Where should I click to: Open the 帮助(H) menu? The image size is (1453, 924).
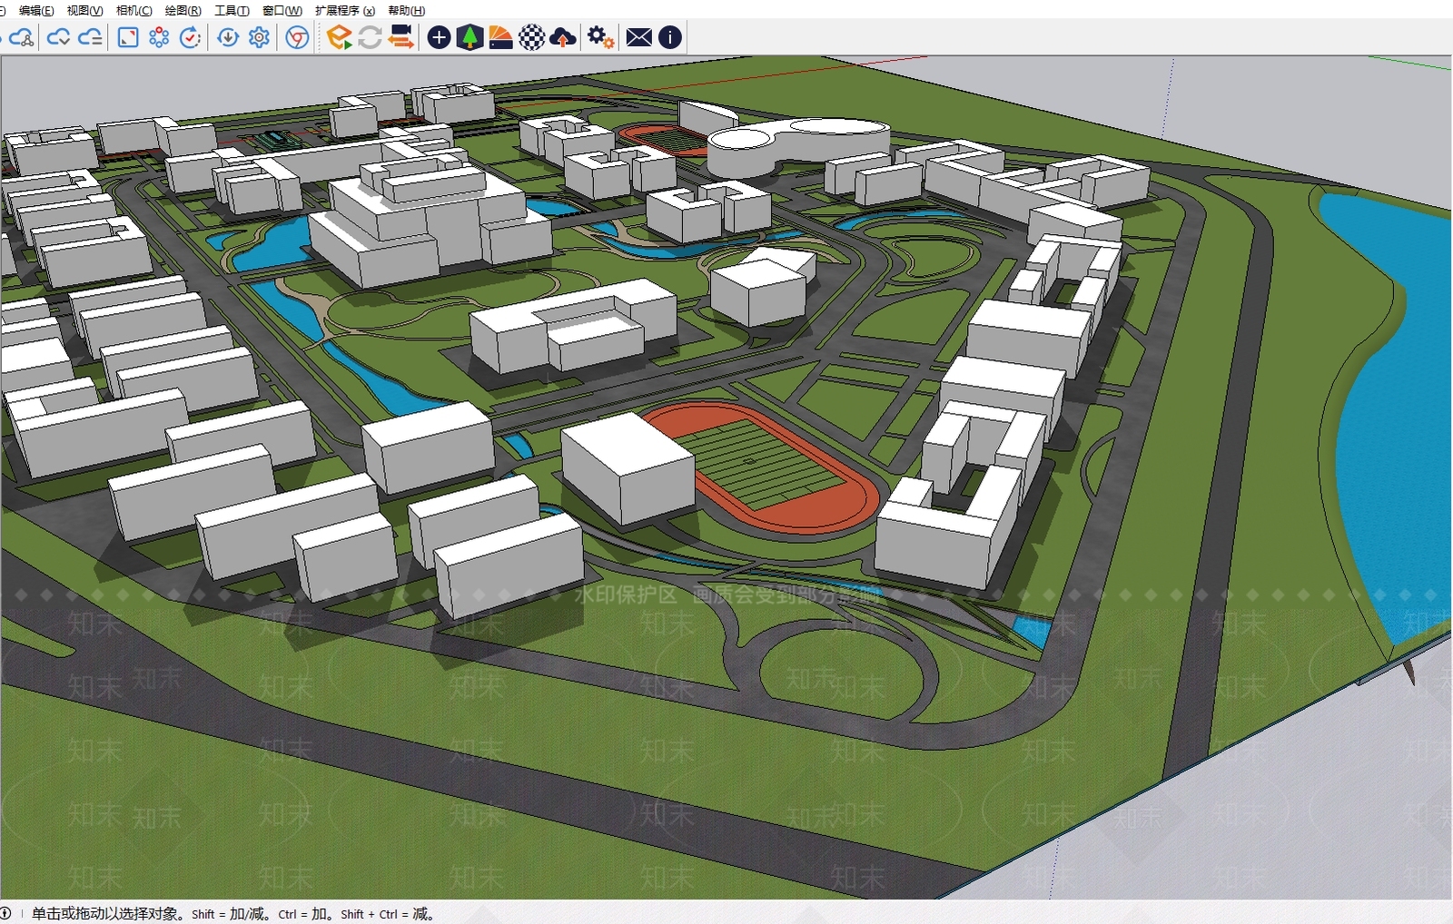pos(406,10)
